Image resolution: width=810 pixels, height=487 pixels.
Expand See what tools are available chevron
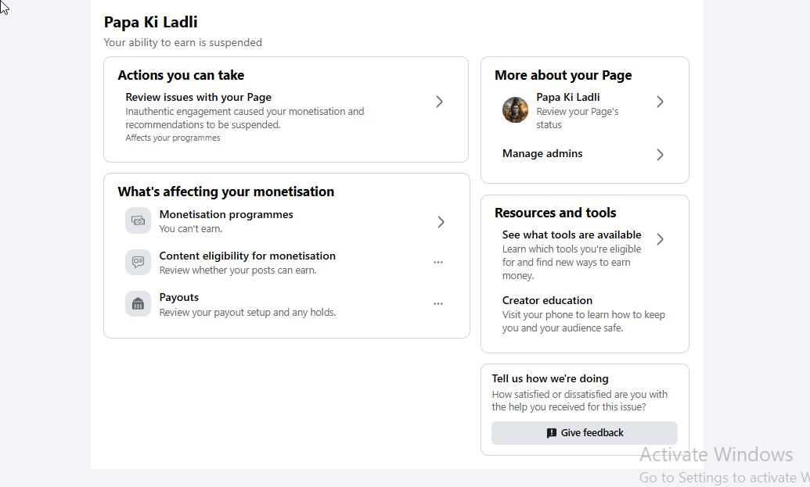click(x=660, y=239)
